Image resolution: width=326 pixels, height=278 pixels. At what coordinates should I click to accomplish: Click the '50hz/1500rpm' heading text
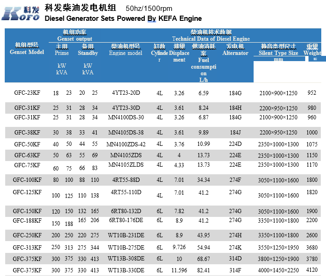coord(149,9)
